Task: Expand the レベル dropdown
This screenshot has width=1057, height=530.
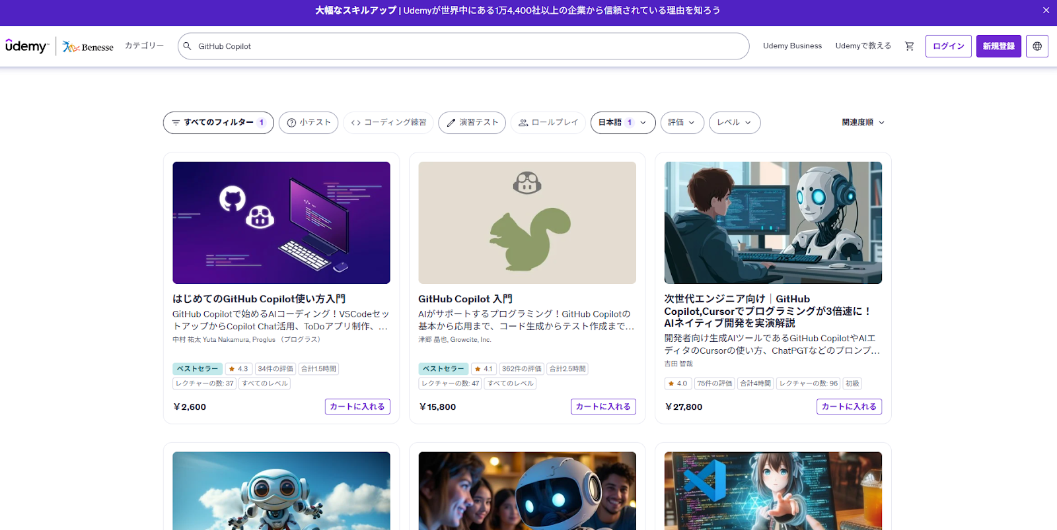Action: 735,123
